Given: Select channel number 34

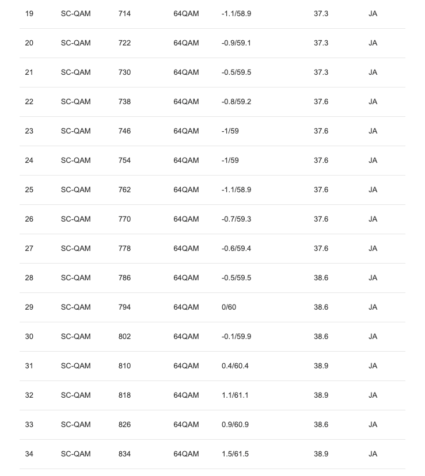Looking at the screenshot, I should [29, 454].
